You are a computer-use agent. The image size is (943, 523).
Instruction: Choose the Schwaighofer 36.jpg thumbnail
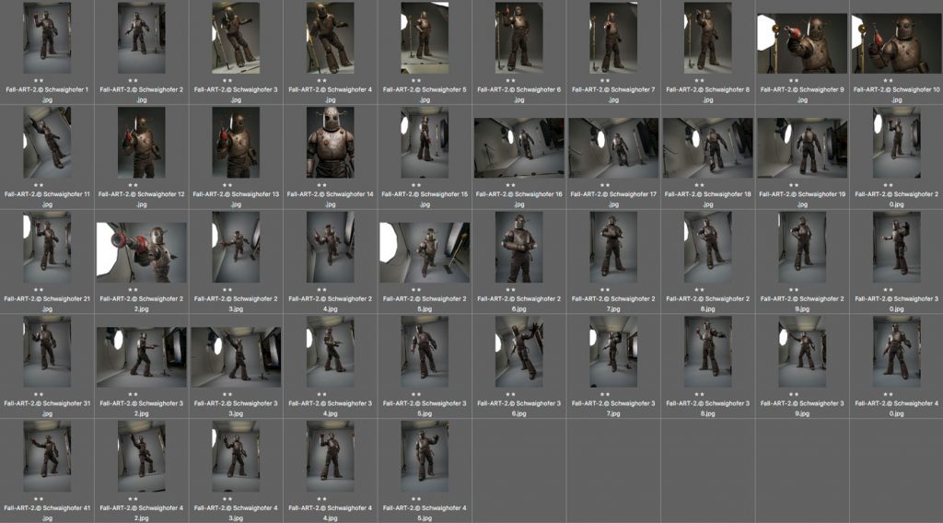tap(518, 352)
